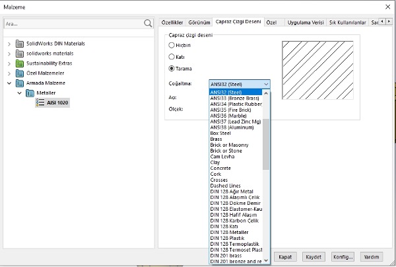The image size is (396, 267).
Task: Select the Metaller category folder icon
Action: 30,93
